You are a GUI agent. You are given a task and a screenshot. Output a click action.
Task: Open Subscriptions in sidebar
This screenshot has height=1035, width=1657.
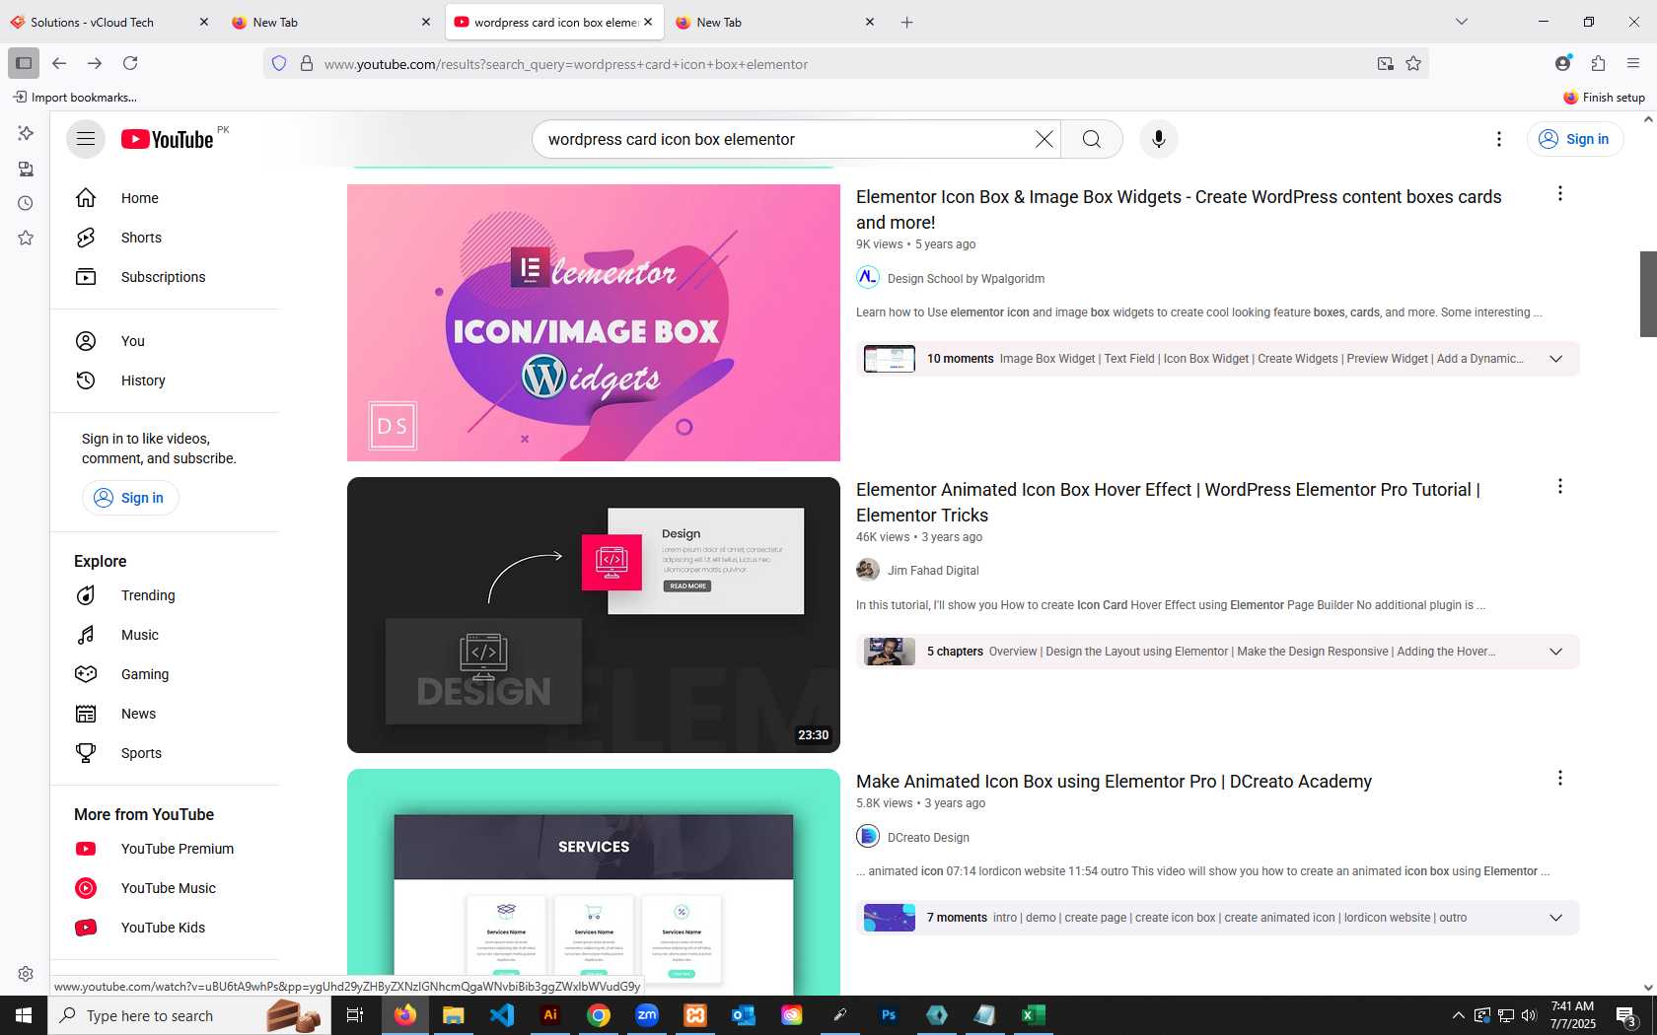[x=165, y=277]
